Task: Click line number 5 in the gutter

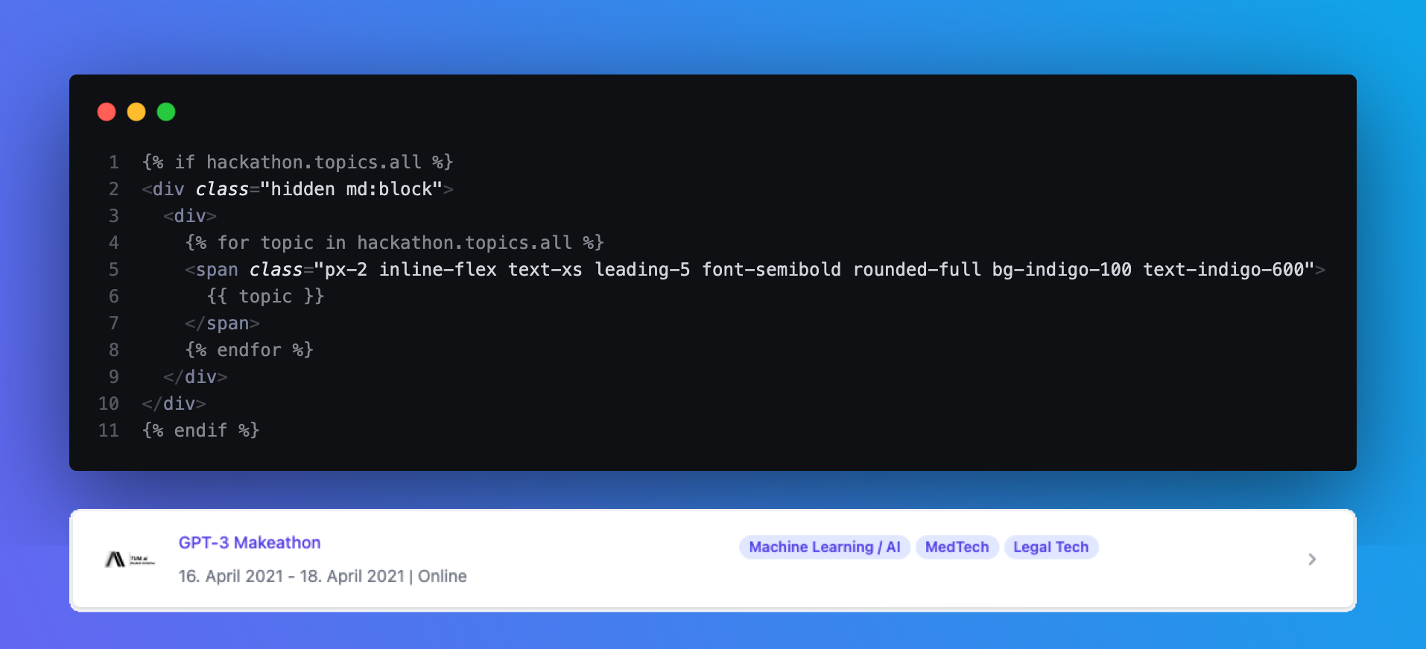Action: pyautogui.click(x=113, y=270)
